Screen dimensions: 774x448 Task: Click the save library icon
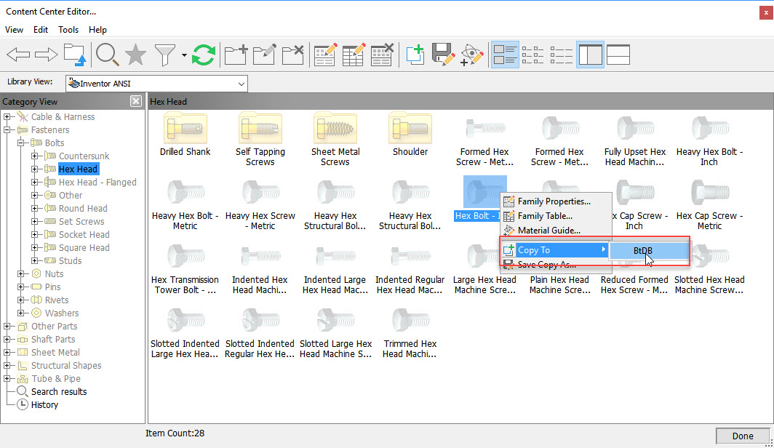coord(443,55)
